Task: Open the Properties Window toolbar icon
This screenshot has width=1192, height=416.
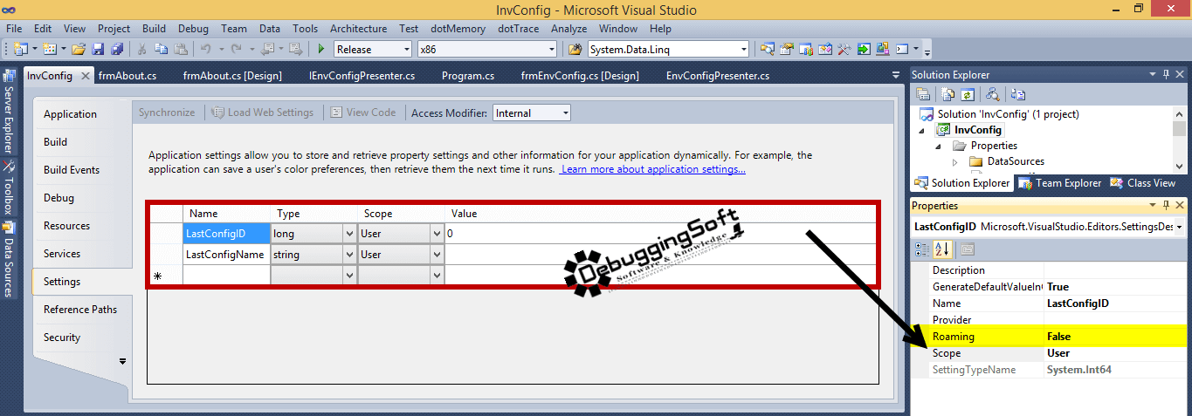Action: click(787, 49)
